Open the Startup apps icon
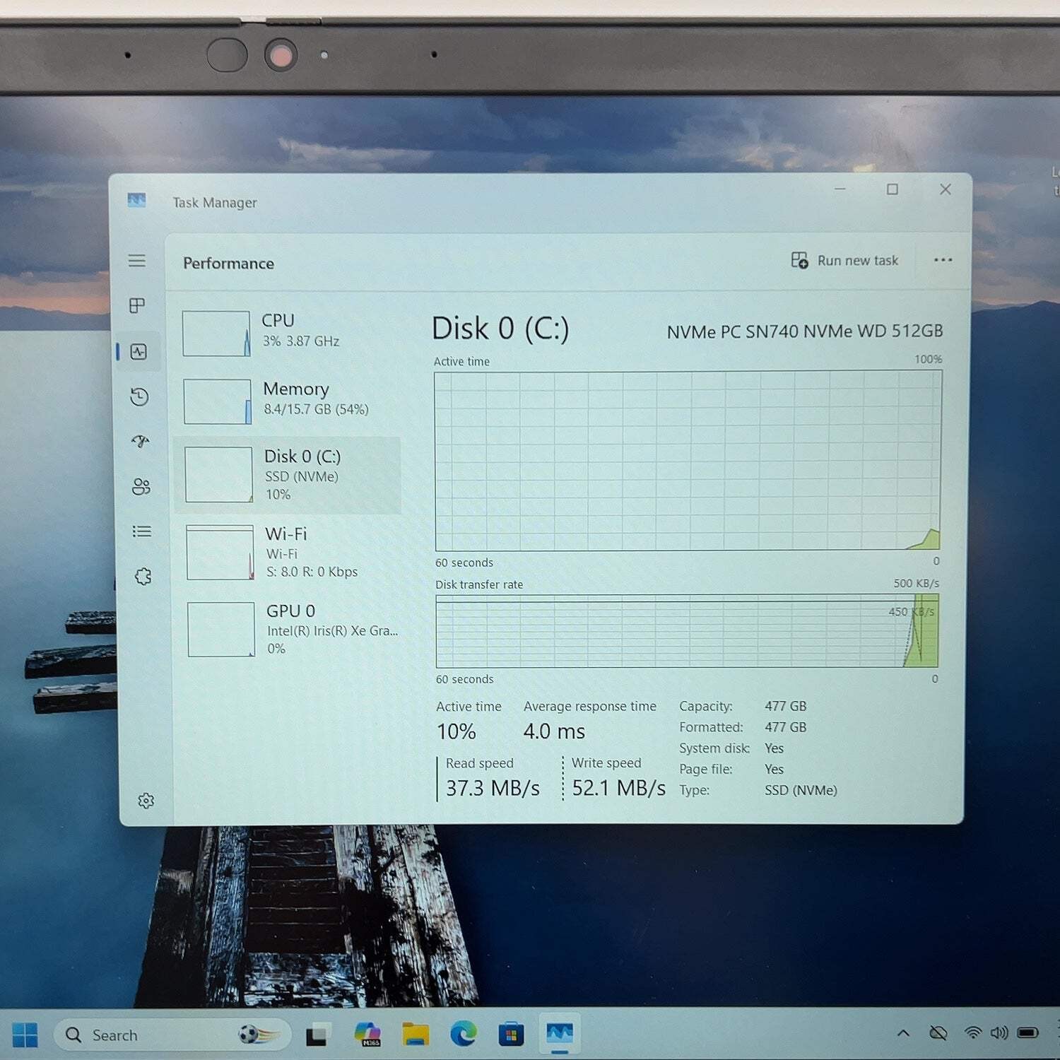Viewport: 1060px width, 1060px height. (141, 442)
